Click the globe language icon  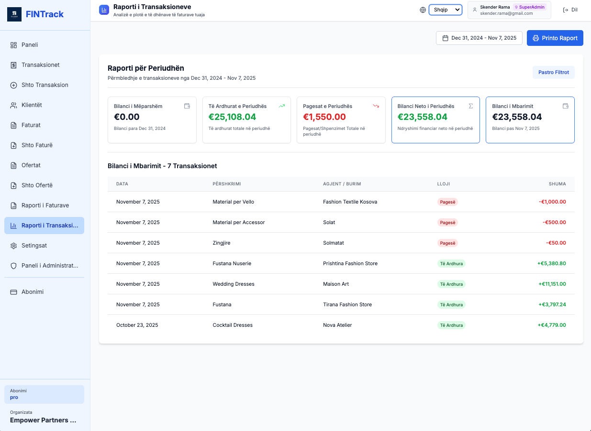[423, 10]
